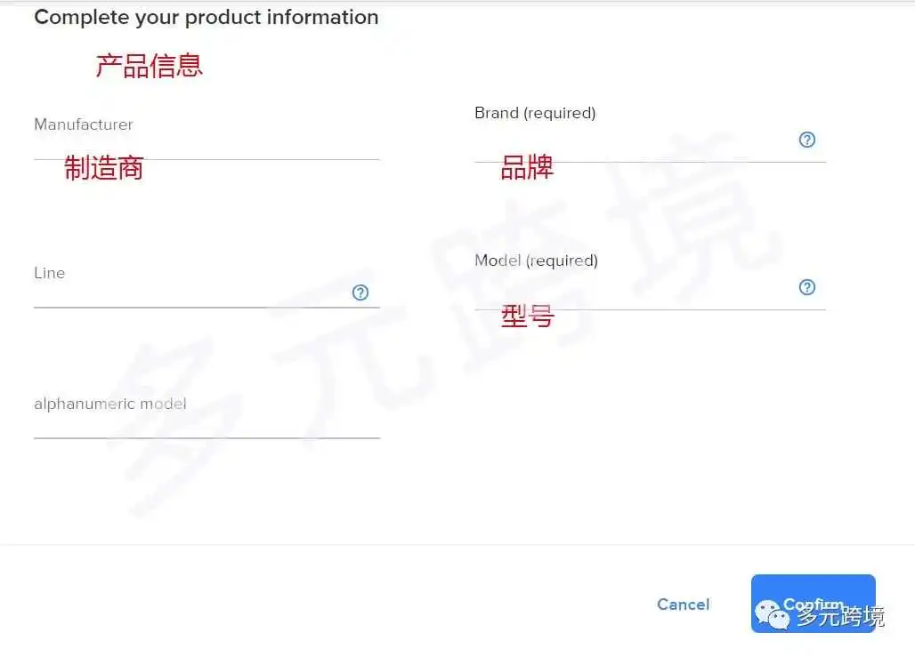Click the 'Brand (required)' label
The width and height of the screenshot is (915, 657).
[x=535, y=113]
